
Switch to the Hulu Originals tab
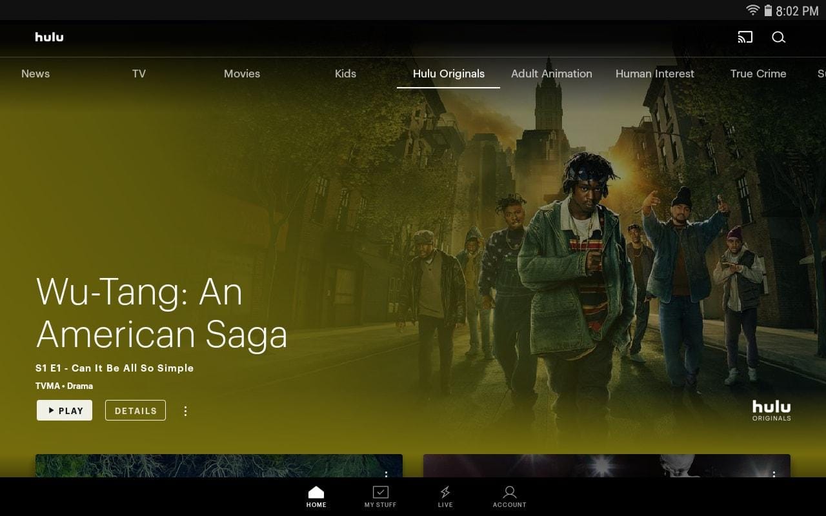(x=448, y=74)
